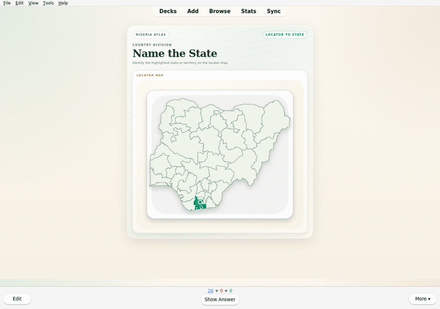This screenshot has width=440, height=309.
Task: Open the Tools menu
Action: point(48,3)
